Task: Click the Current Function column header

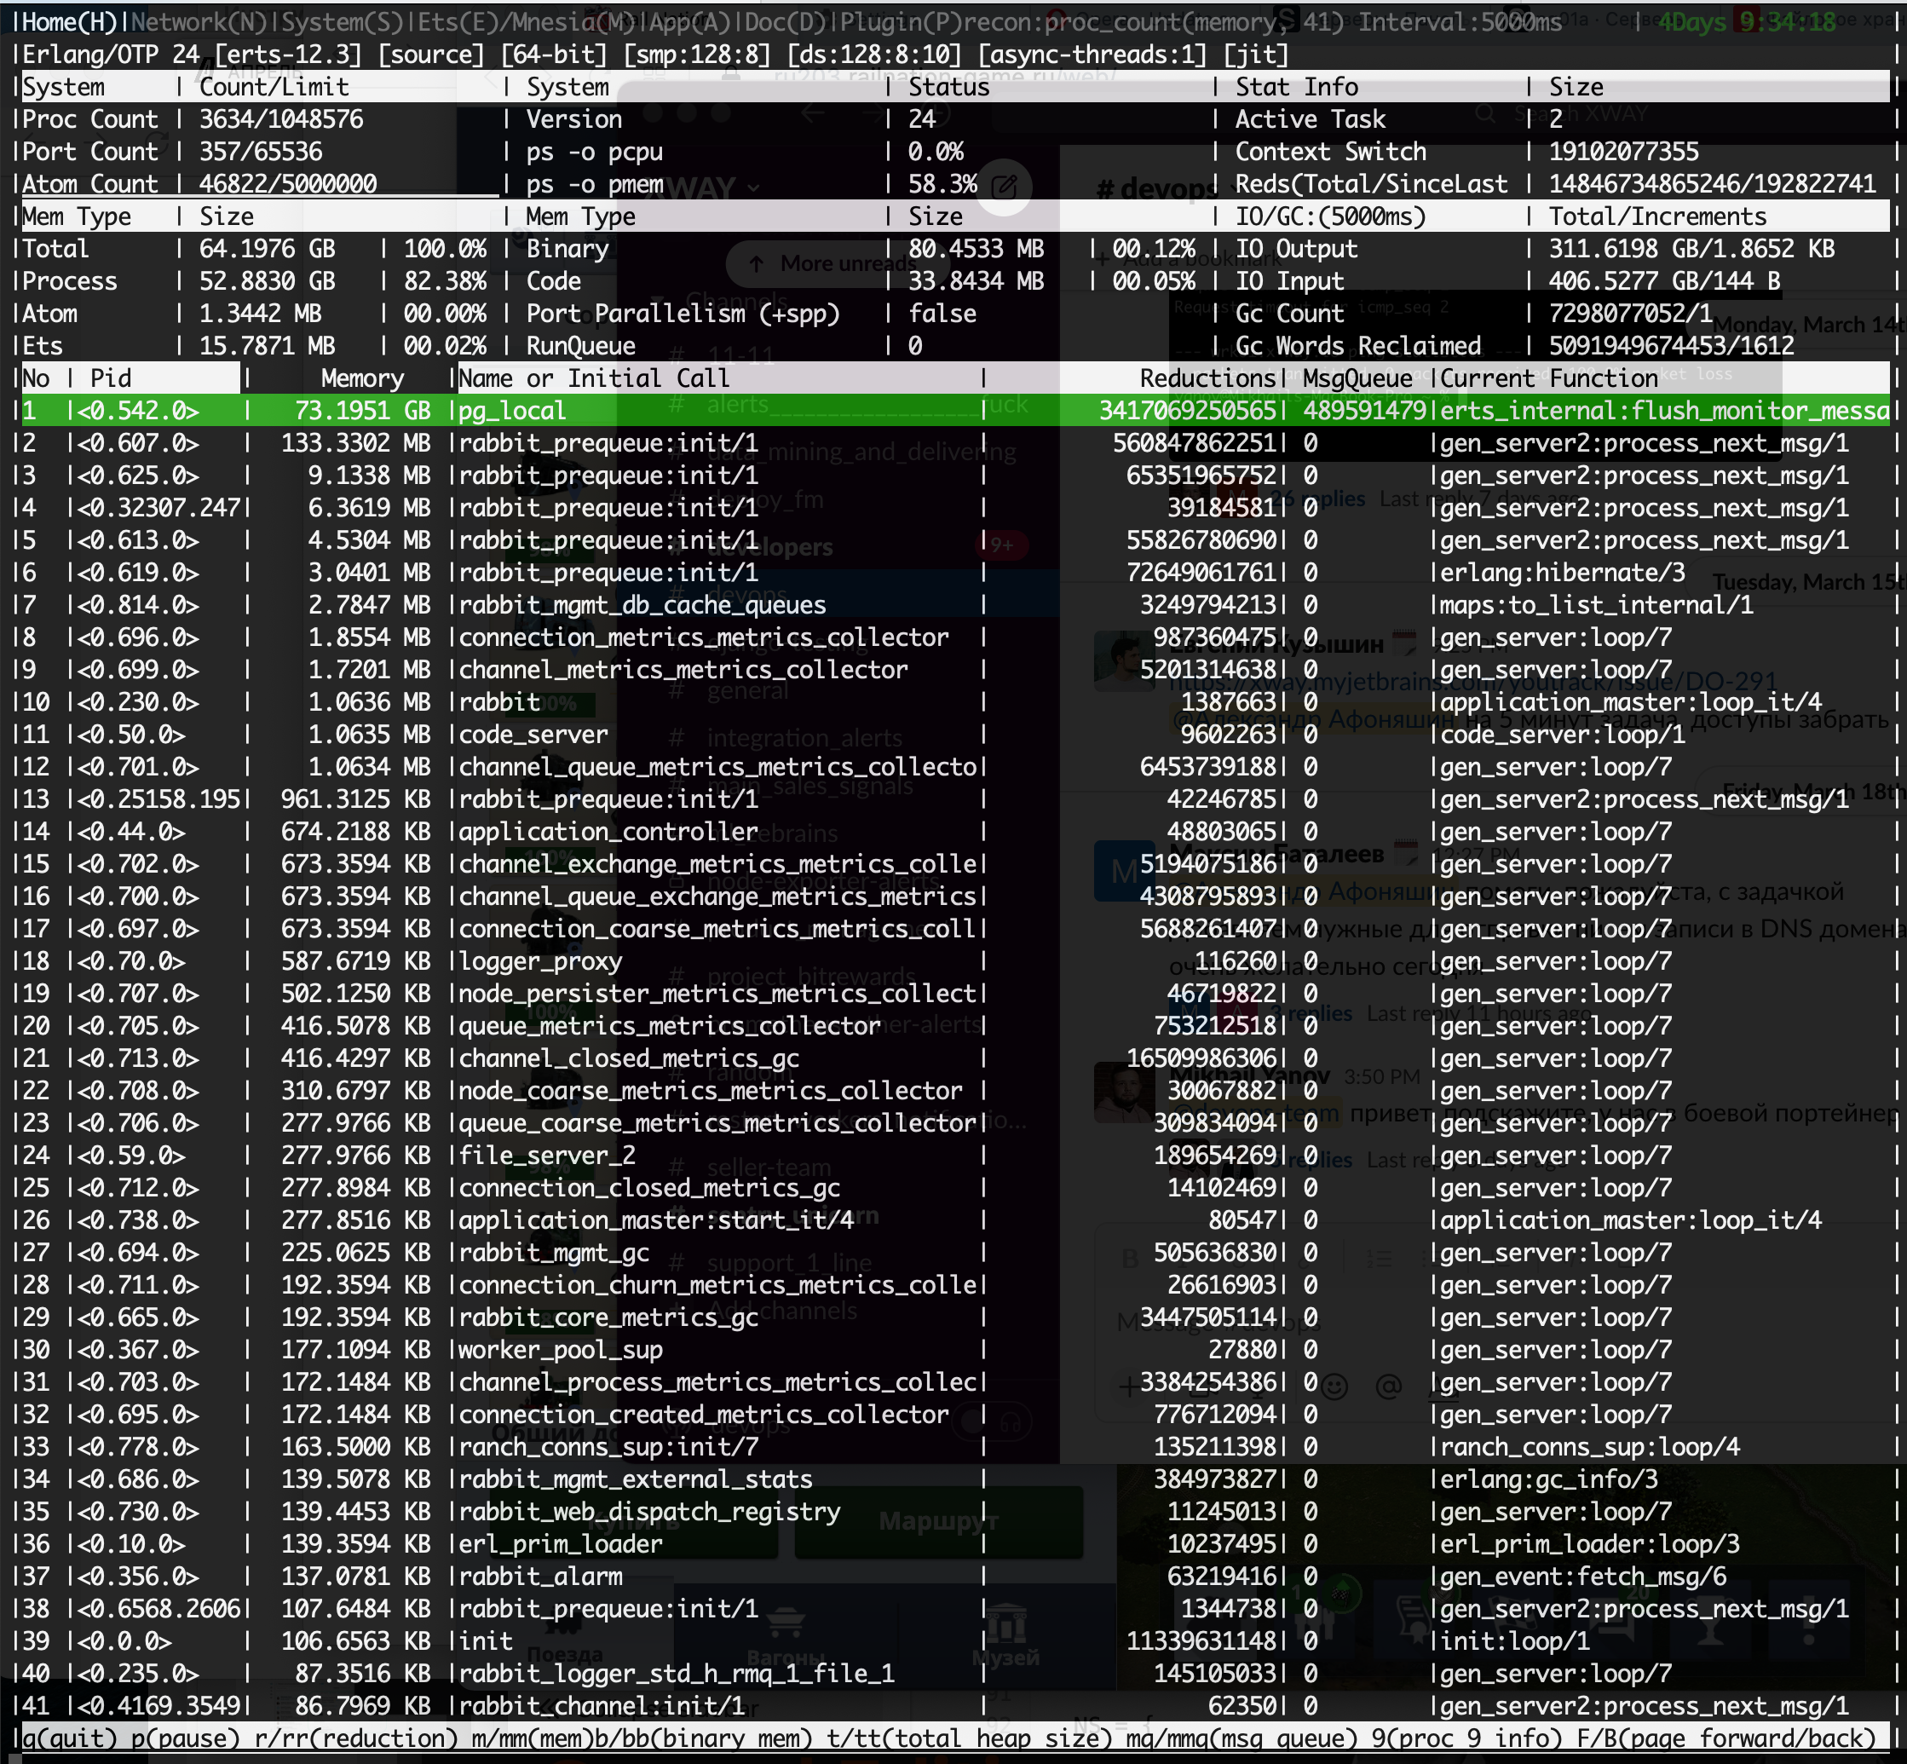Action: point(1549,378)
